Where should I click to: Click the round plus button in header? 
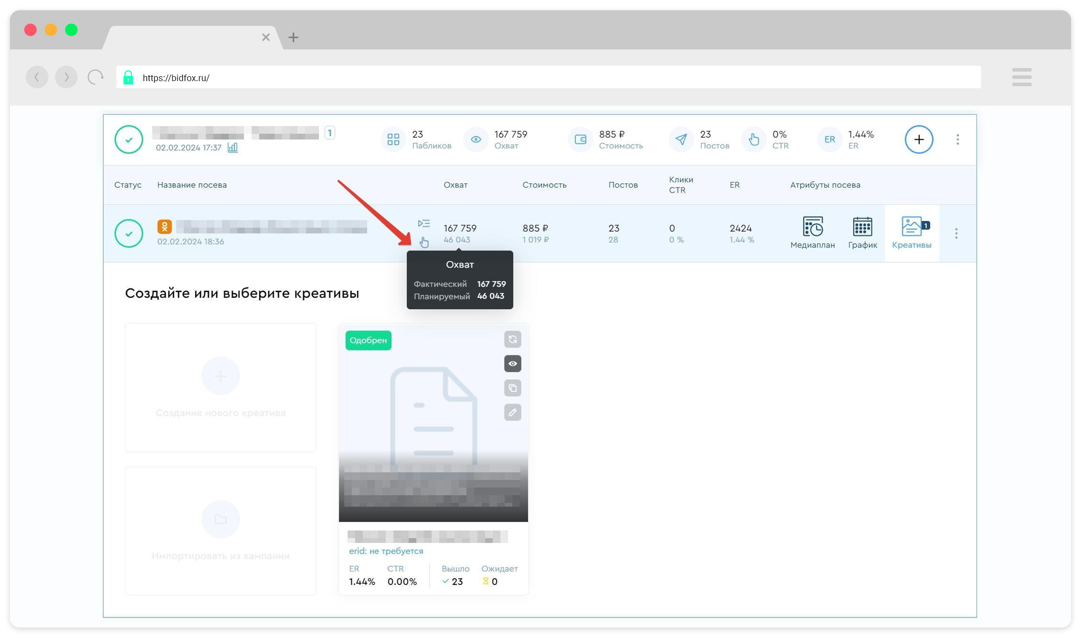point(919,140)
